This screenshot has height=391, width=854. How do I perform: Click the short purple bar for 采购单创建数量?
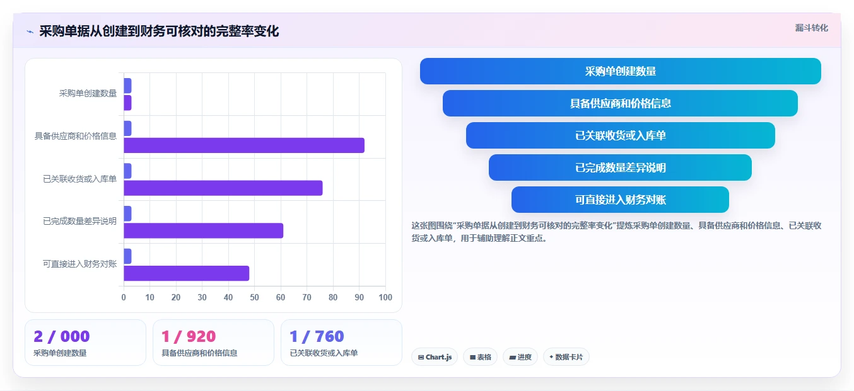(x=127, y=103)
